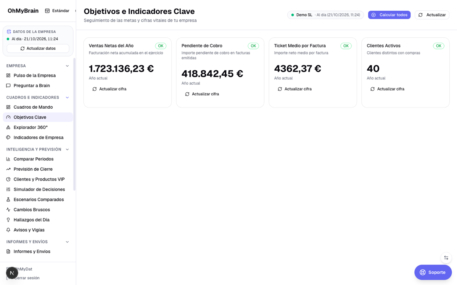Click Actualizar datos button in sidebar

pos(38,49)
